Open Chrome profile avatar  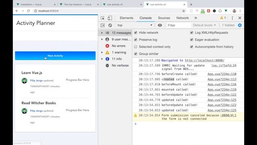pyautogui.click(x=234, y=11)
